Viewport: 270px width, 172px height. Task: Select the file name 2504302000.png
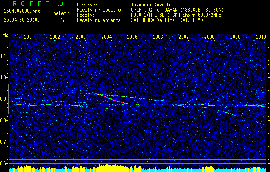point(22,12)
